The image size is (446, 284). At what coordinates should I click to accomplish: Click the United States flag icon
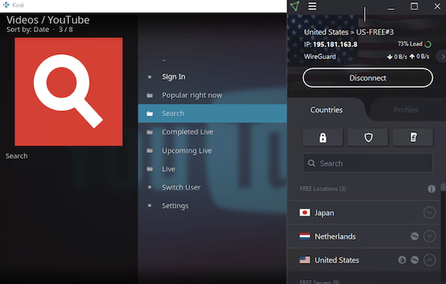coord(305,260)
